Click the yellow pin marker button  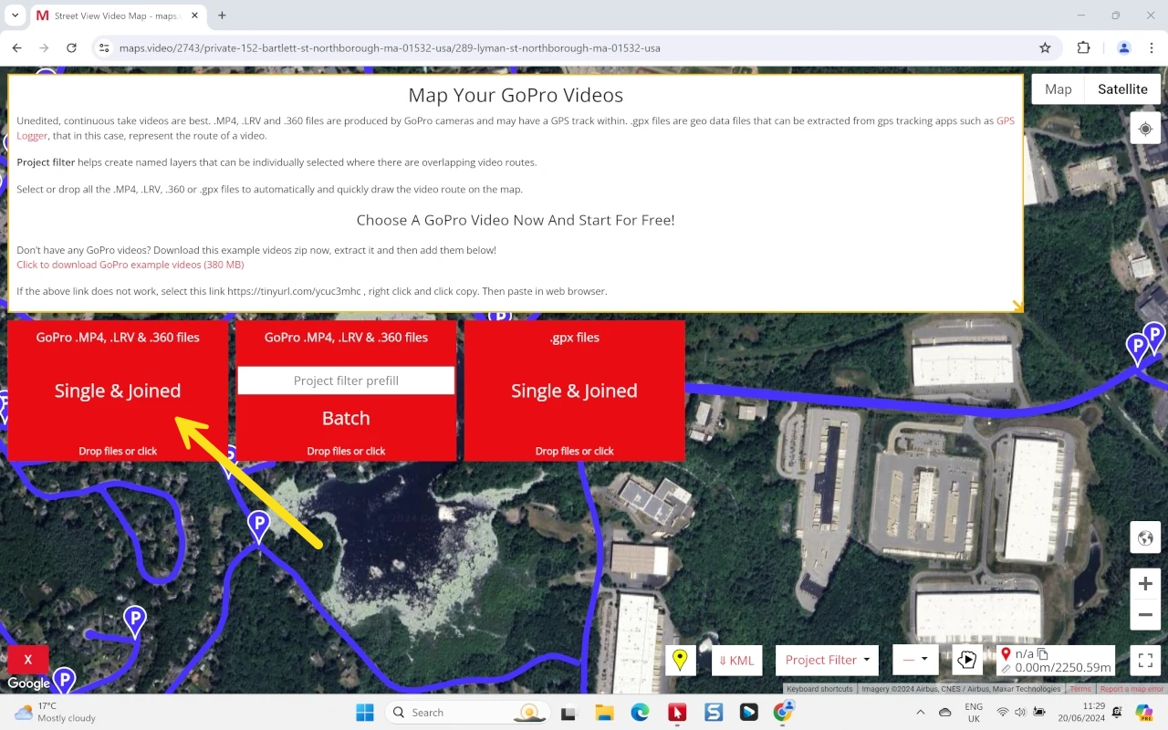coord(680,660)
